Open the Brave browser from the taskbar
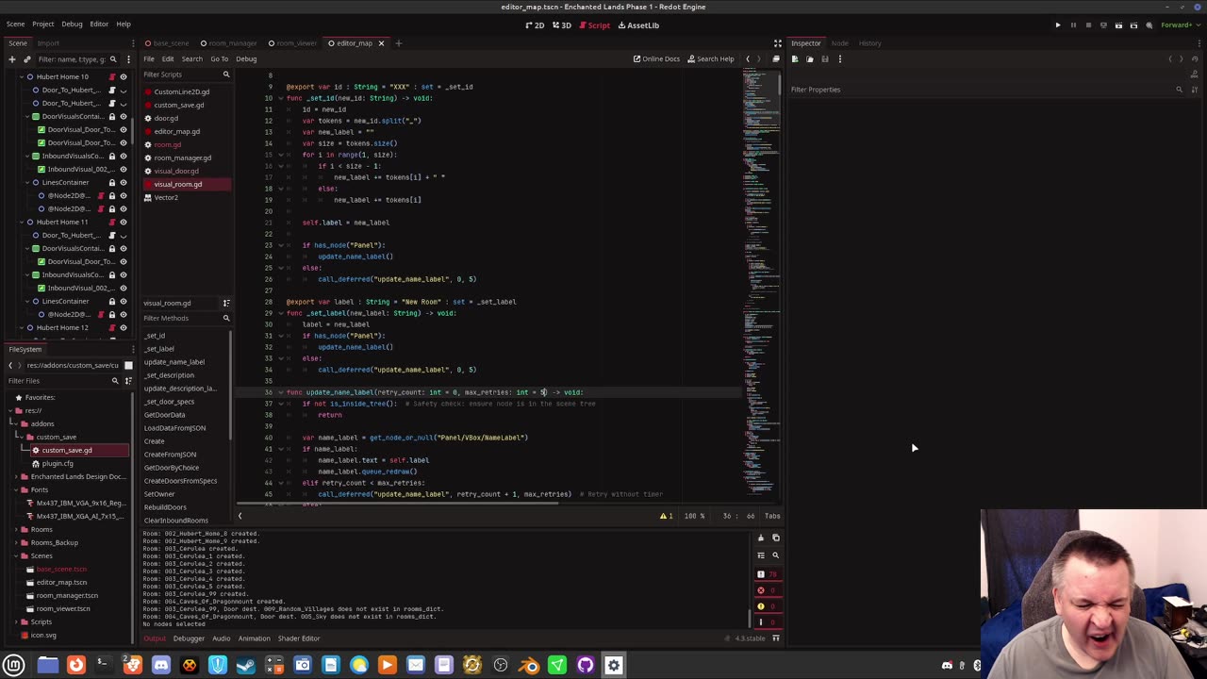Image resolution: width=1207 pixels, height=679 pixels. click(x=133, y=665)
